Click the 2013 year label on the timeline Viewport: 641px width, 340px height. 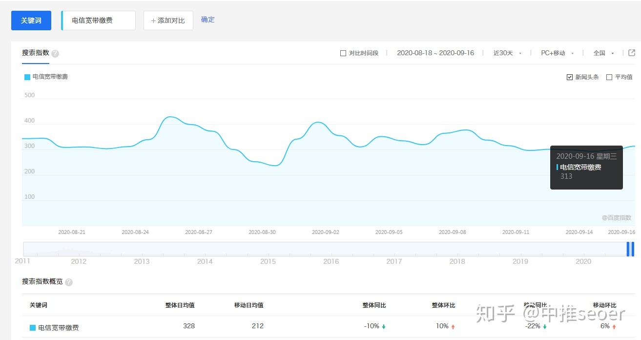(x=142, y=261)
